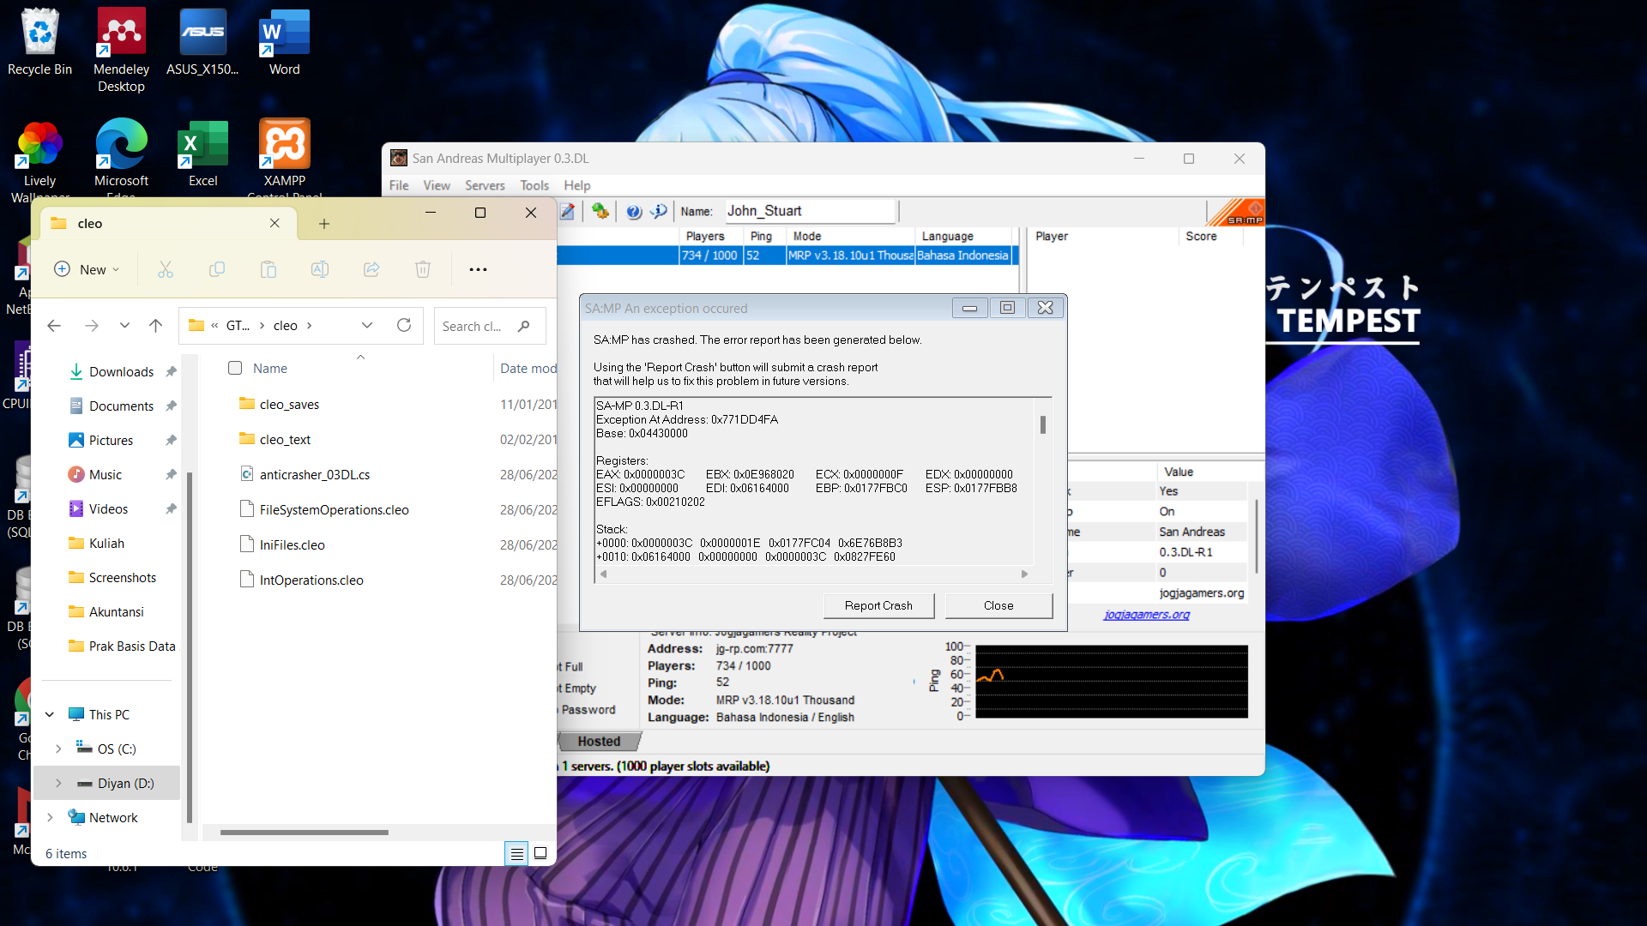Image resolution: width=1647 pixels, height=926 pixels.
Task: Click the about info bubble icon
Action: (x=659, y=211)
